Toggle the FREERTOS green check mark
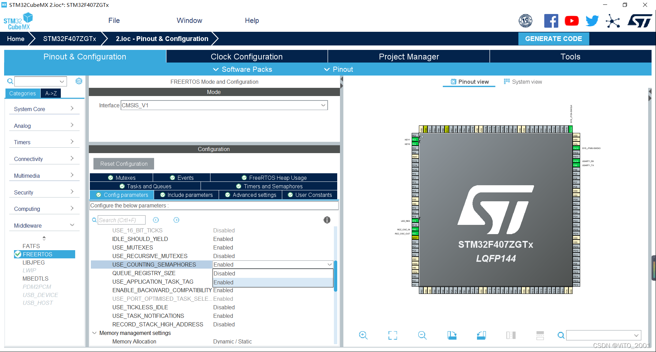Image resolution: width=656 pixels, height=352 pixels. pyautogui.click(x=18, y=254)
